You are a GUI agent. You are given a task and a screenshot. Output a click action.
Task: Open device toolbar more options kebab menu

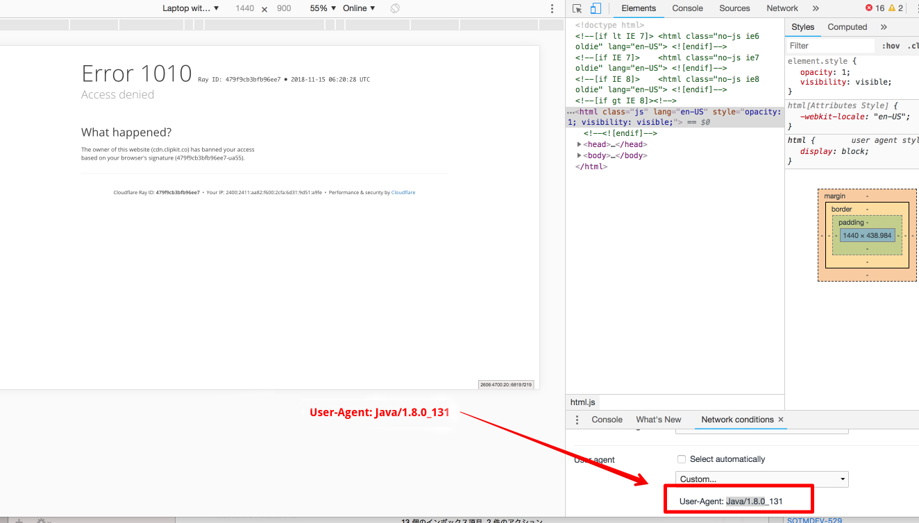551,8
